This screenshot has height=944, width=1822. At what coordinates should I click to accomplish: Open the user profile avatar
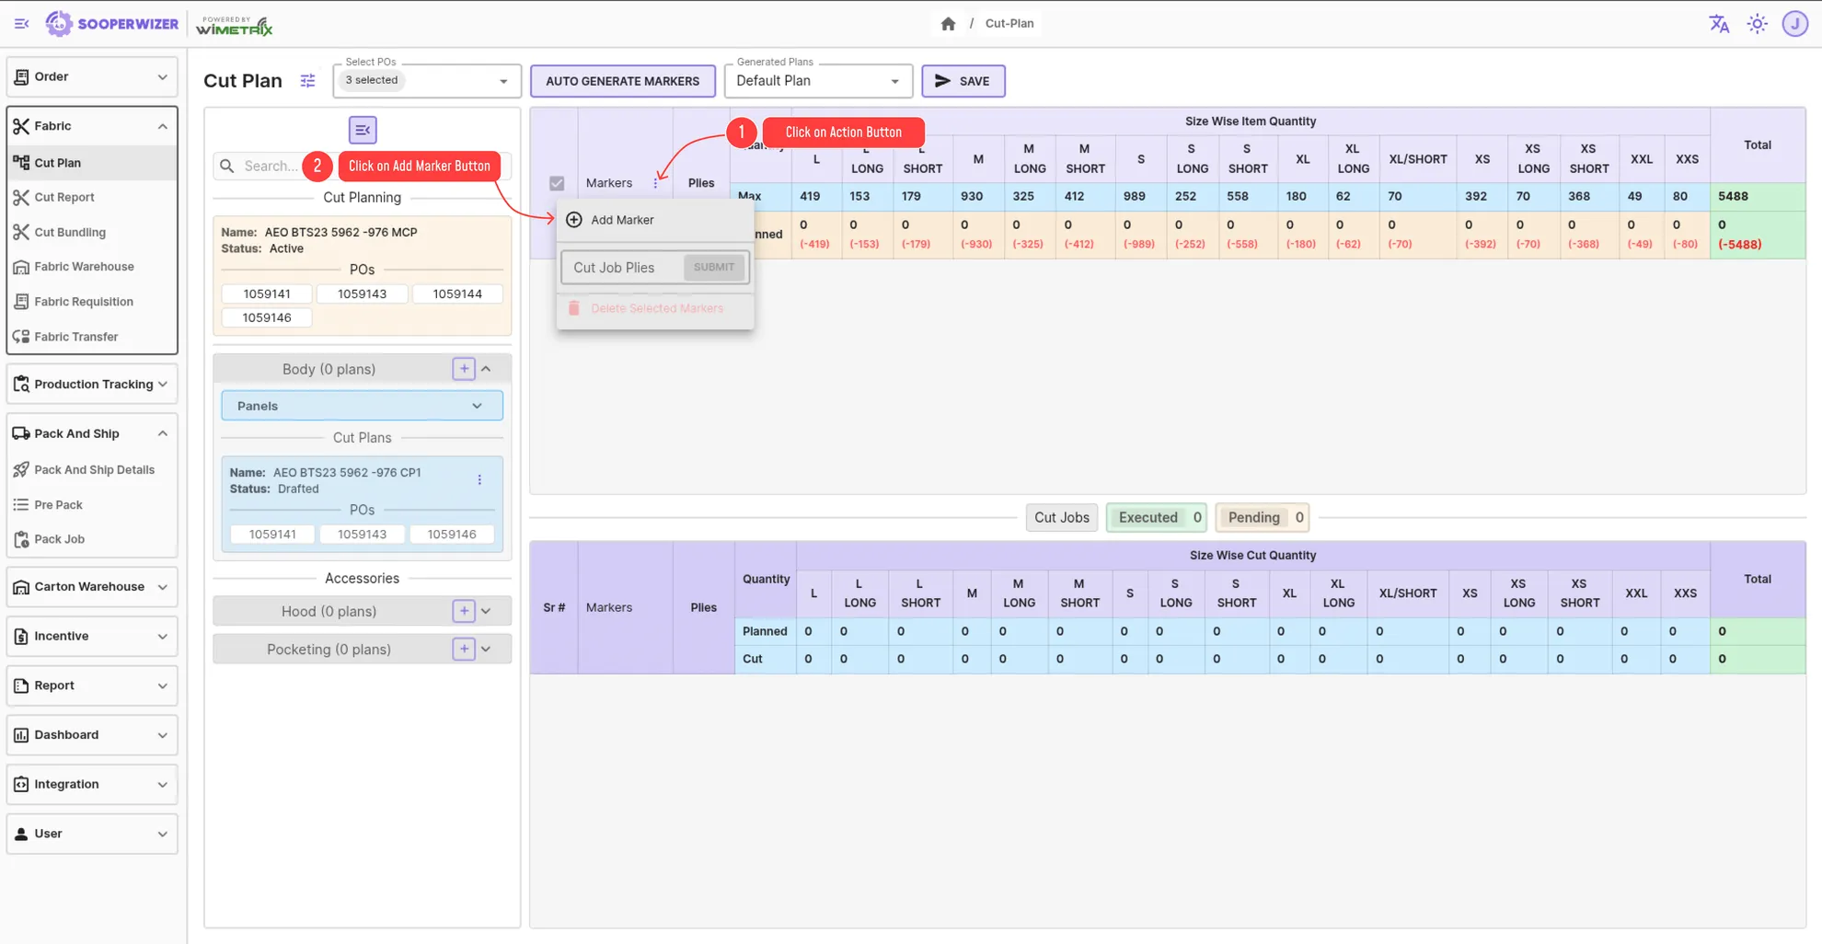click(x=1794, y=24)
